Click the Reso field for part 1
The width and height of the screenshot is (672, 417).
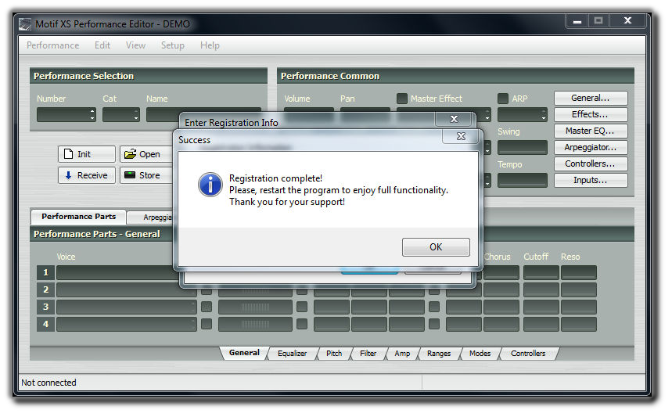[x=579, y=272]
